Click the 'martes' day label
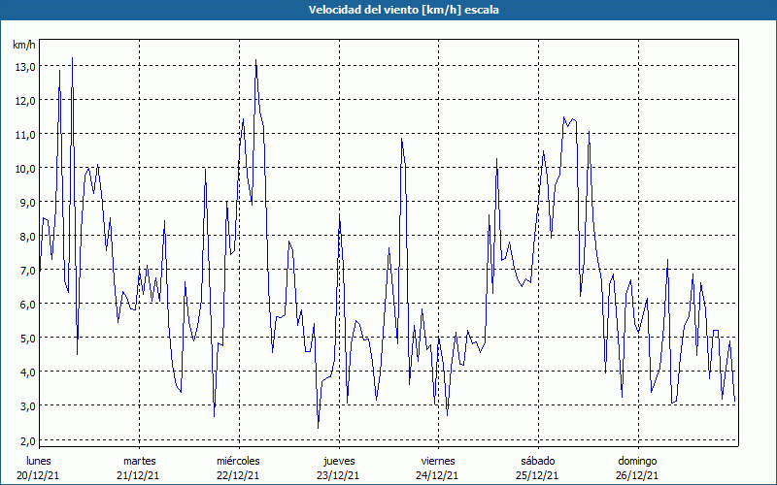Viewport: 777px width, 485px height. [x=140, y=461]
